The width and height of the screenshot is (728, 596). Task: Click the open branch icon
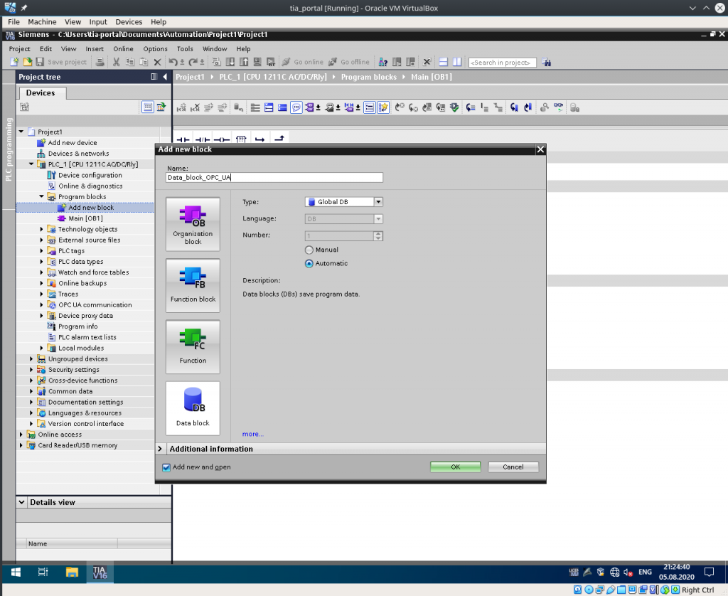260,139
